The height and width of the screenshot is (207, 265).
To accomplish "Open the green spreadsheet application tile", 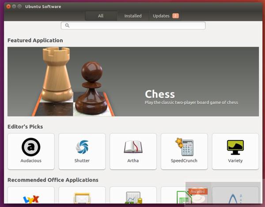I will [x=184, y=195].
